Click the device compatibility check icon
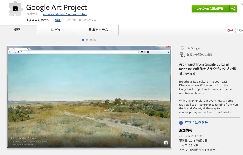This screenshot has height=155, width=243. (182, 54)
